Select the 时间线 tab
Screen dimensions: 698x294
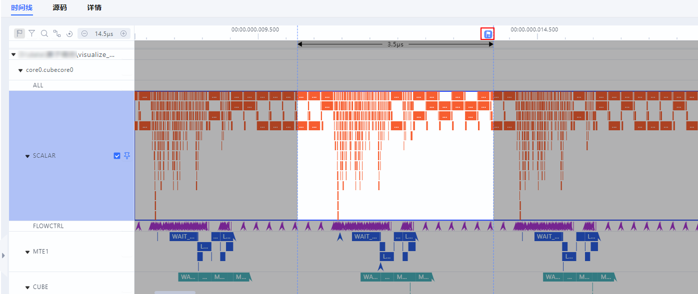pyautogui.click(x=22, y=7)
